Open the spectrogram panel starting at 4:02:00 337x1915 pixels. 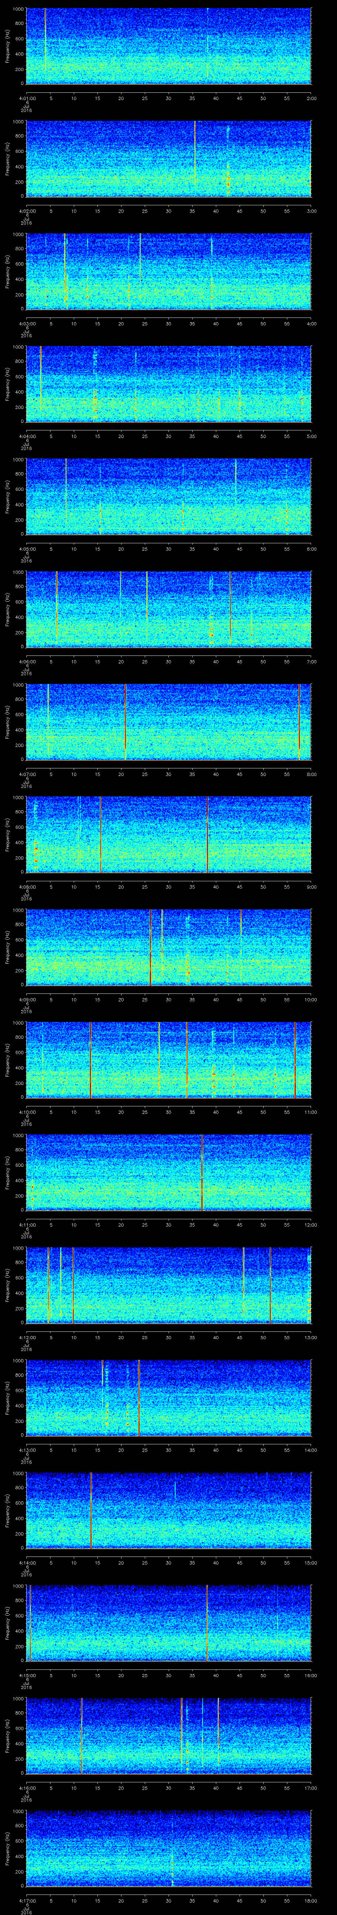(x=169, y=158)
